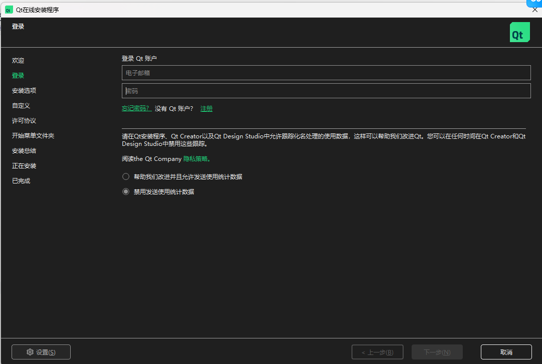Open the 注册 sign-up link
542x364 pixels.
207,108
